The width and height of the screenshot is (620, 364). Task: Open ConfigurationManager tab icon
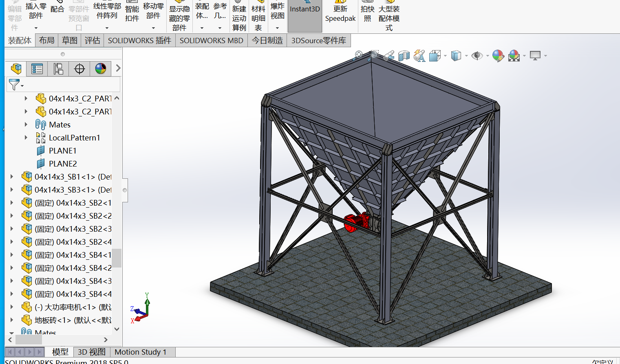pyautogui.click(x=58, y=68)
